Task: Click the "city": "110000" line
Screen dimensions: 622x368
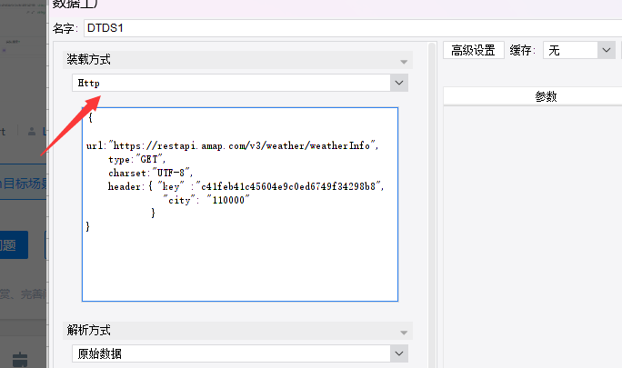Action: click(206, 200)
